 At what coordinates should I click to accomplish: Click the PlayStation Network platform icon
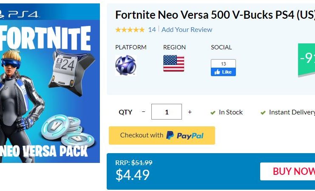pyautogui.click(x=126, y=66)
